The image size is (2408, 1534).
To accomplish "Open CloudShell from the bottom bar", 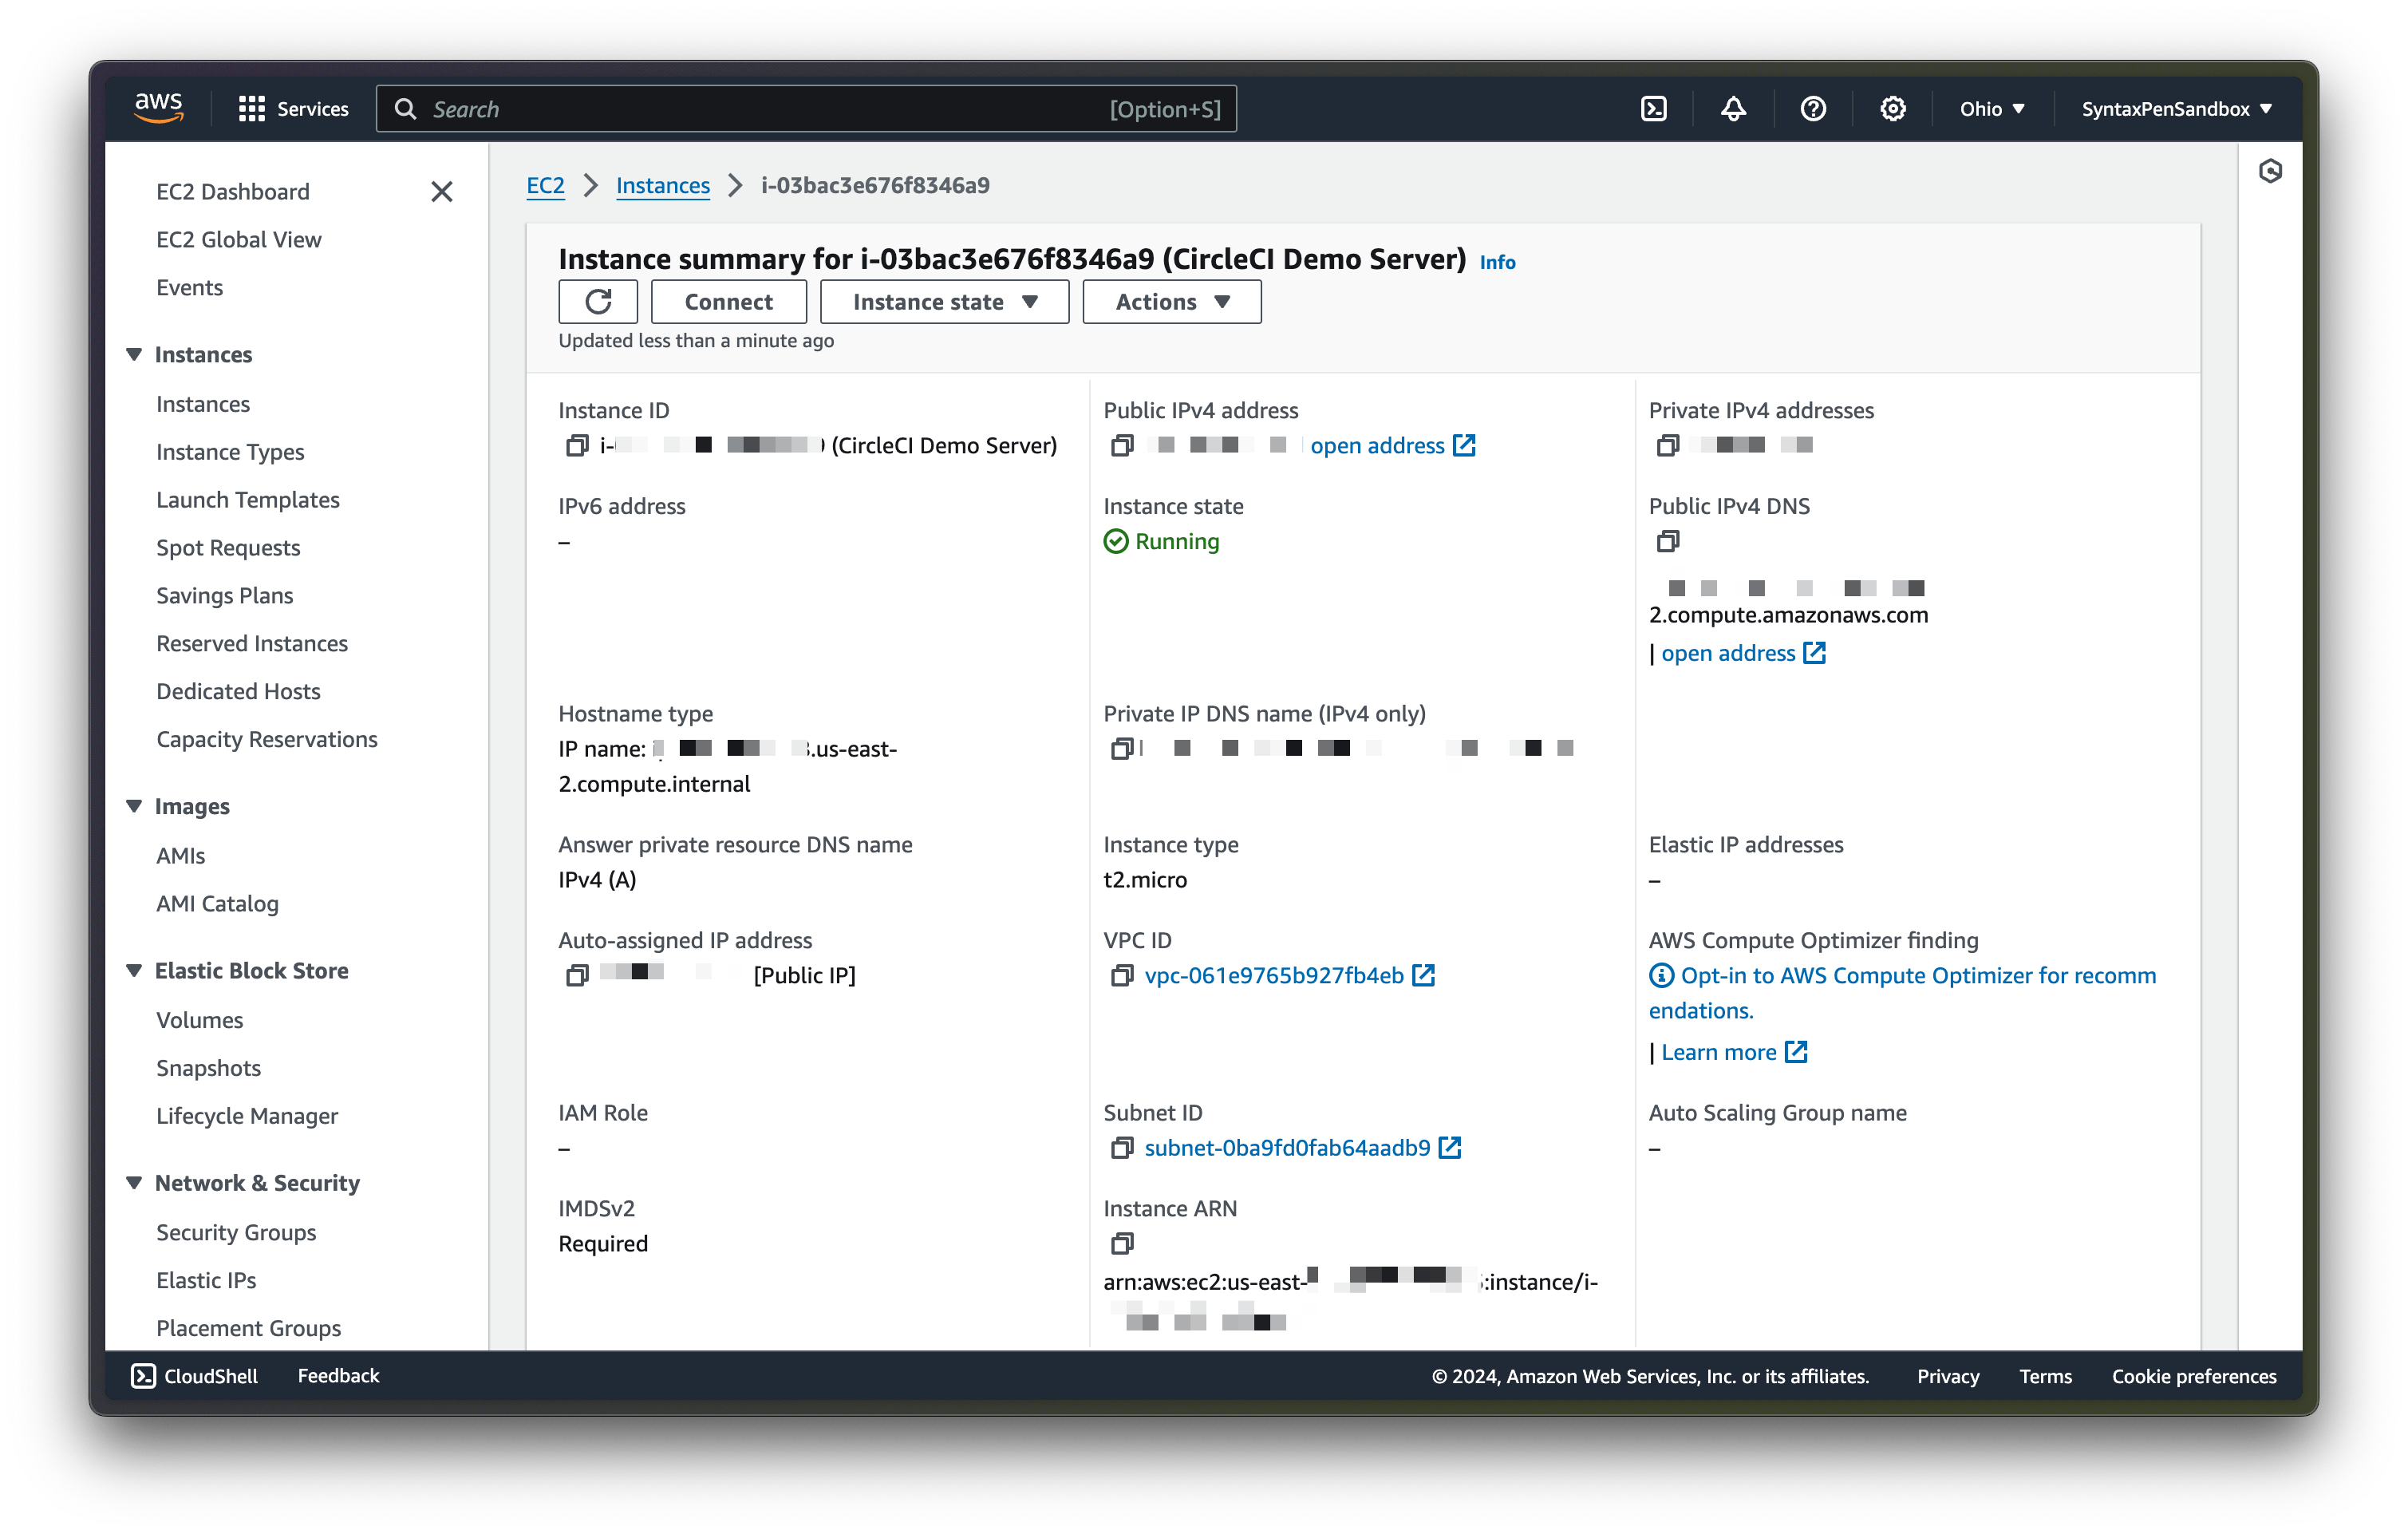I will click(x=195, y=1375).
